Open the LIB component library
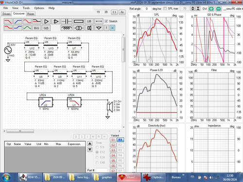The width and height of the screenshot is (243, 182). pyautogui.click(x=89, y=21)
